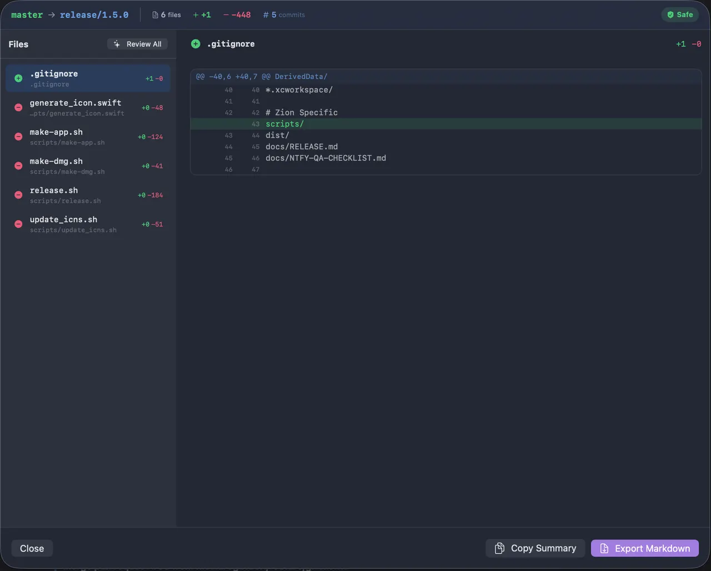Click the shield icon in the Safe badge
Screen dimensions: 711x571
point(670,15)
